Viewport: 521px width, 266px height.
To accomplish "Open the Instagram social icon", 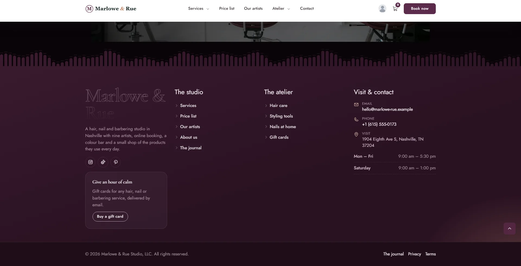I will point(90,162).
